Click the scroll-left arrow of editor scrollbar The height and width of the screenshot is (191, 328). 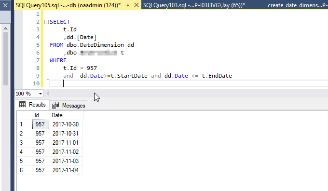(47, 94)
